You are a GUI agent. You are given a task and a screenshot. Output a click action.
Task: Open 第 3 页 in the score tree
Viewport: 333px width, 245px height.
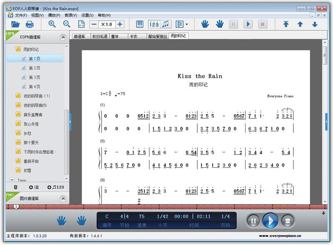click(x=35, y=77)
